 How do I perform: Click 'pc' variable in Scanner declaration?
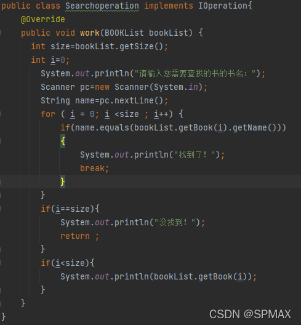click(x=85, y=87)
